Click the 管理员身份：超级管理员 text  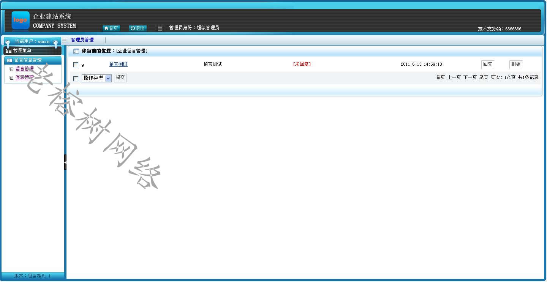click(194, 28)
